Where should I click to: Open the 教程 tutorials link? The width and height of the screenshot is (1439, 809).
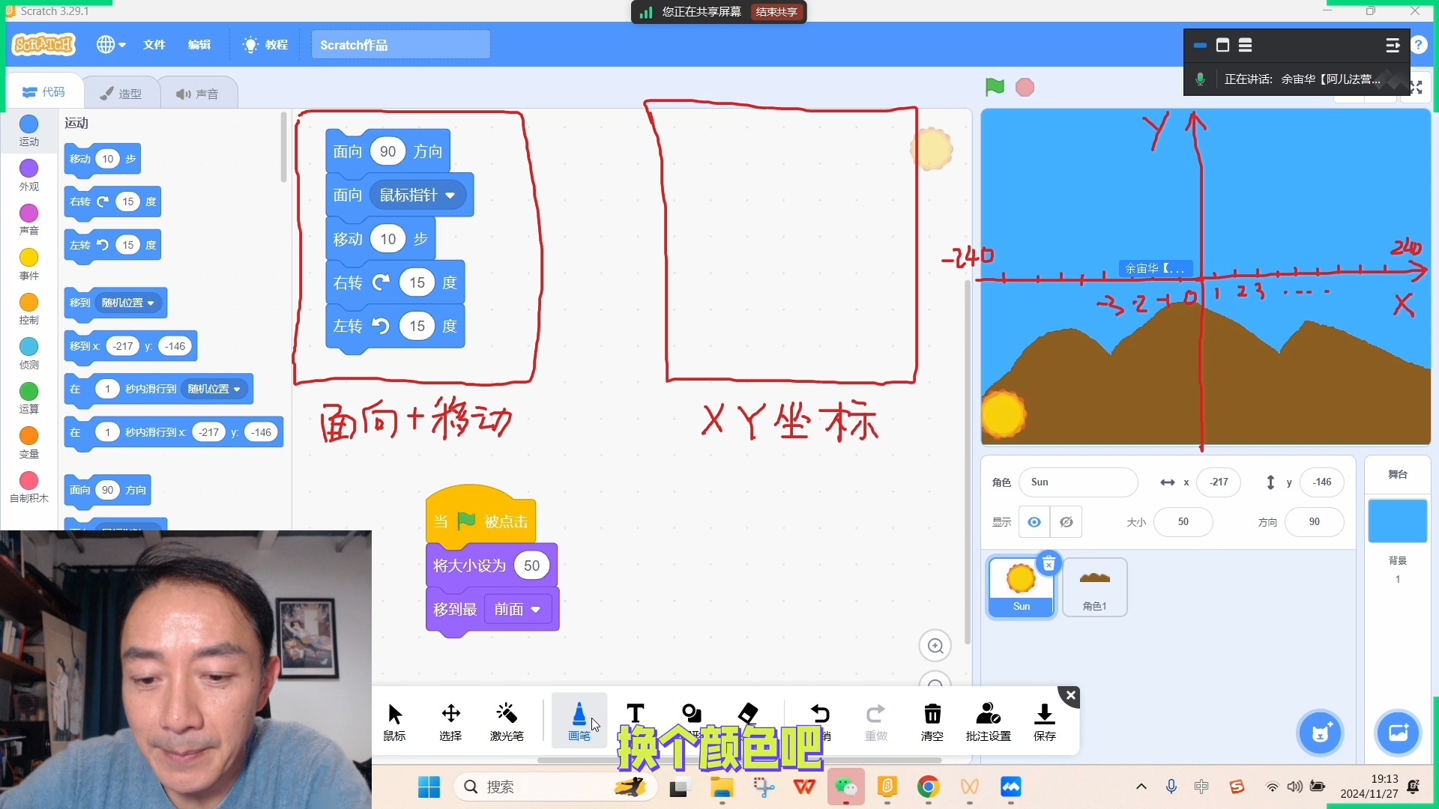coord(266,45)
